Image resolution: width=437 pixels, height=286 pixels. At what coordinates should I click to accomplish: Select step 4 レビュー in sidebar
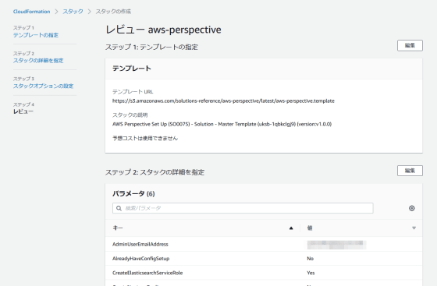(x=23, y=111)
